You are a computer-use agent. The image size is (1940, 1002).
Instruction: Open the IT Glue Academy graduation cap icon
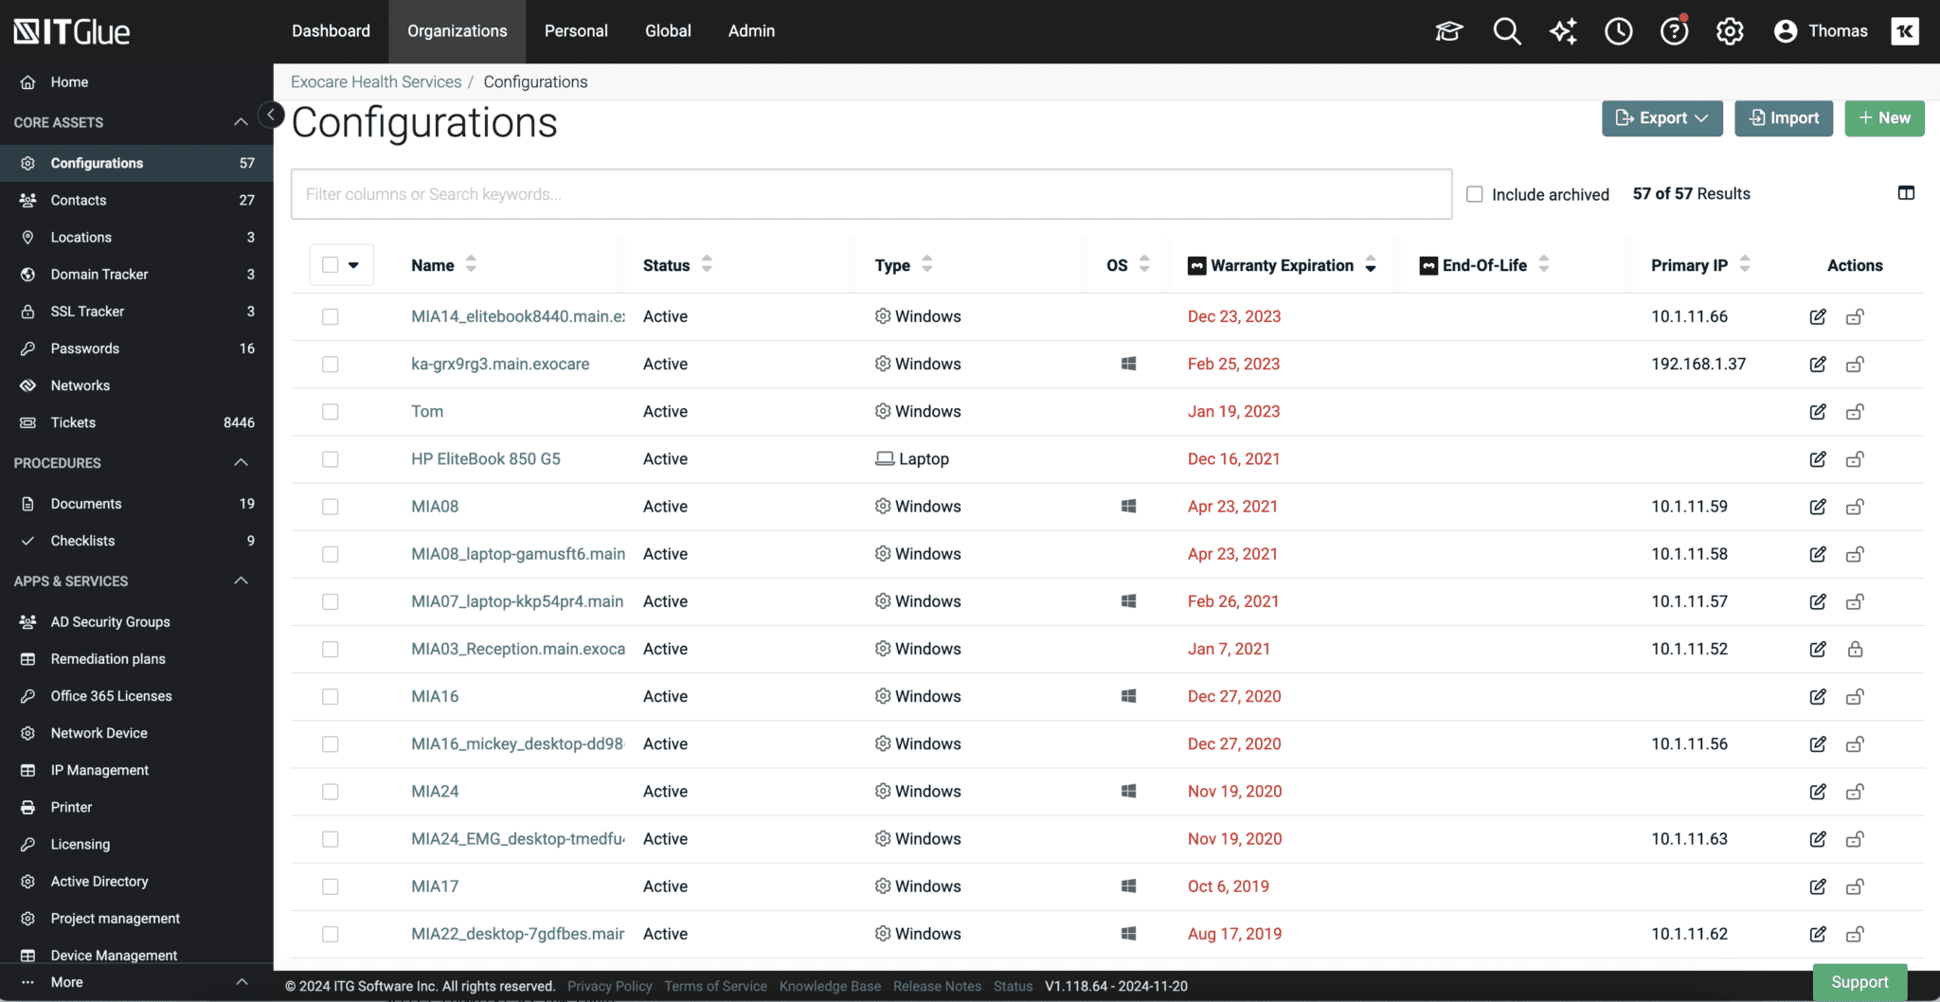(x=1448, y=30)
